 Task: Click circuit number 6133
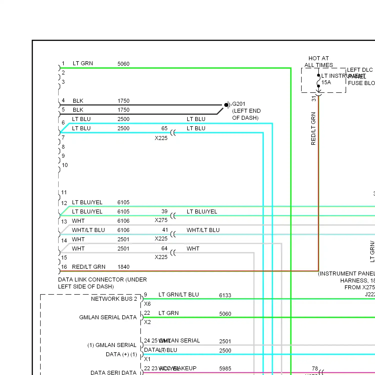coord(225,295)
